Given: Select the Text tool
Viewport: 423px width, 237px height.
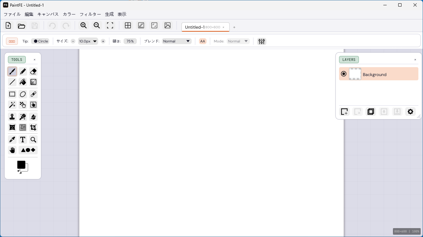Looking at the screenshot, I should pyautogui.click(x=23, y=140).
